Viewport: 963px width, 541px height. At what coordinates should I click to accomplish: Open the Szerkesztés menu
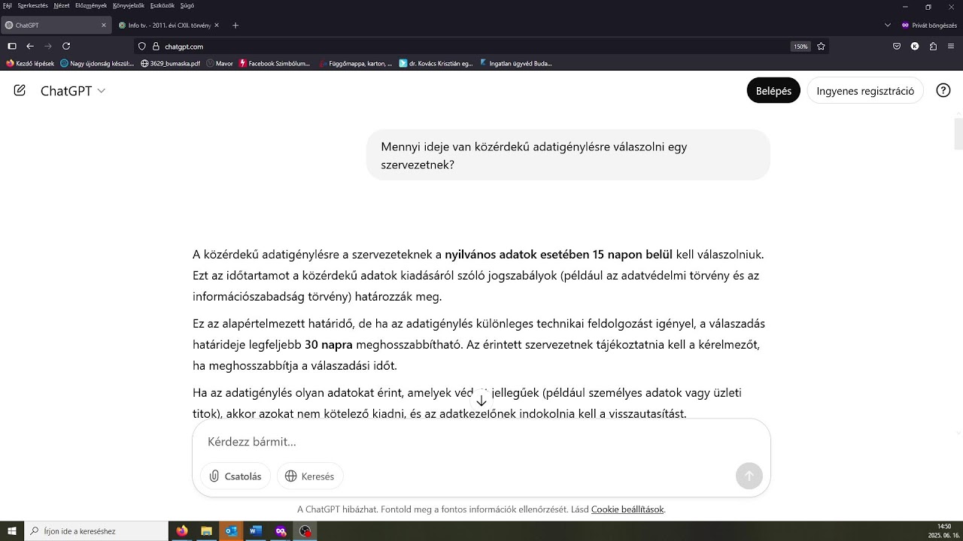click(x=32, y=5)
